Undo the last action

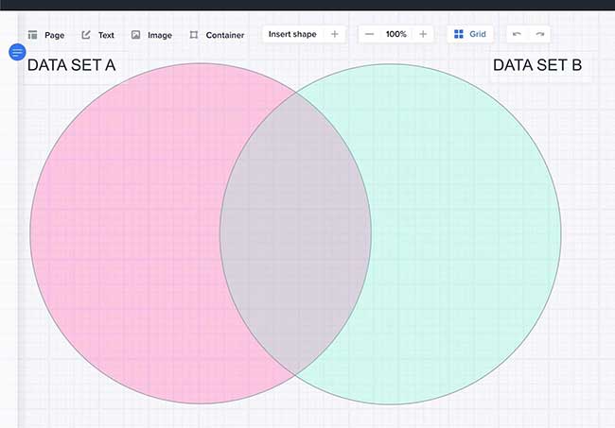517,34
